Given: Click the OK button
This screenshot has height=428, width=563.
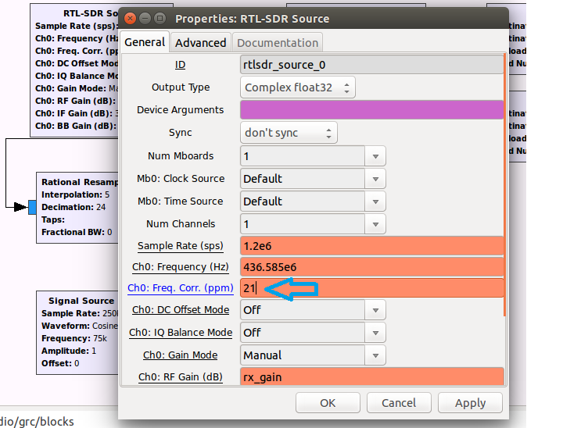Looking at the screenshot, I should click(328, 403).
